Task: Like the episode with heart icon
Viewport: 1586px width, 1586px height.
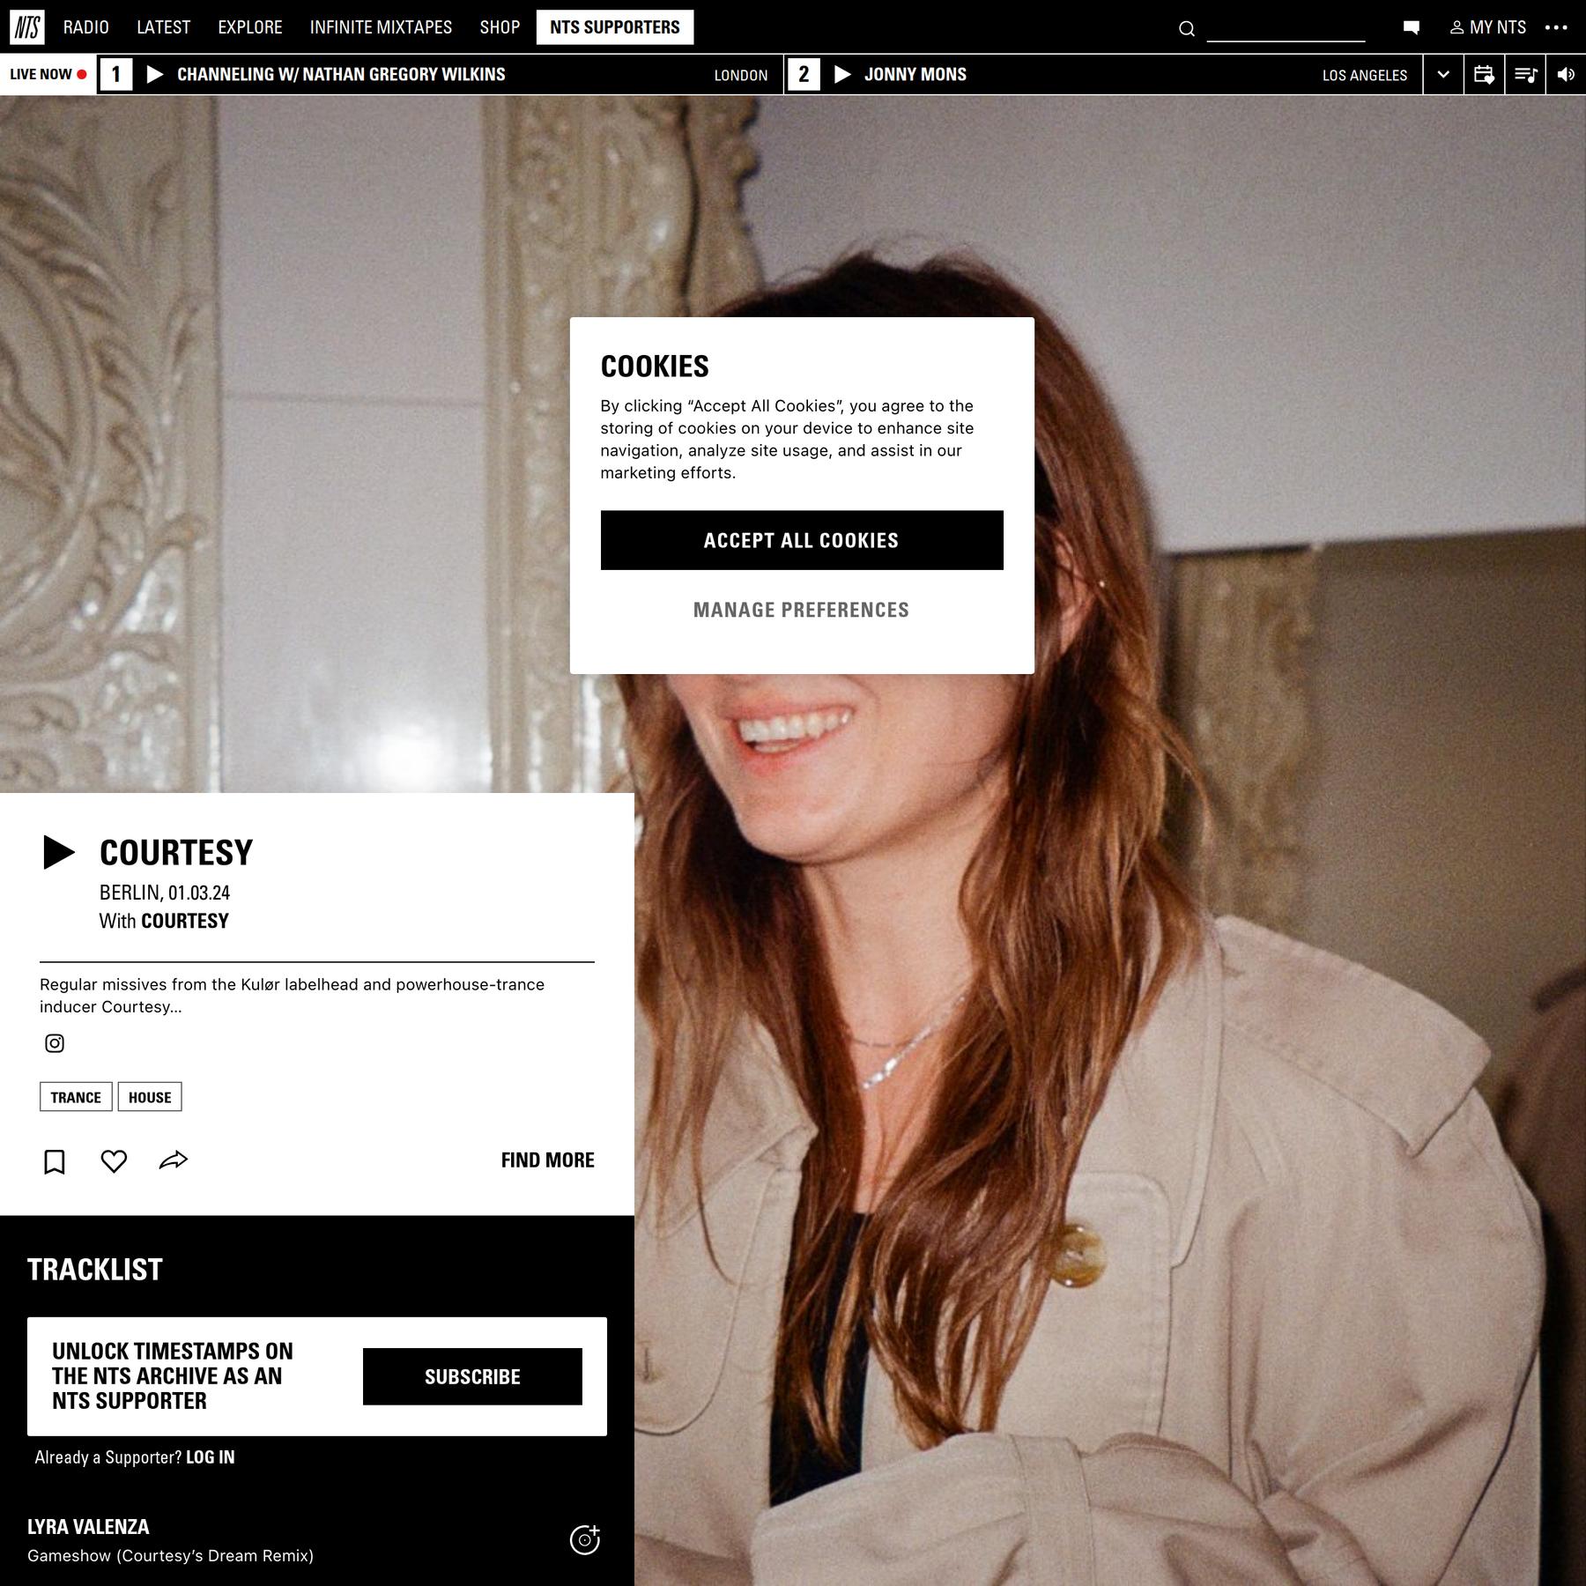Action: 114,1161
